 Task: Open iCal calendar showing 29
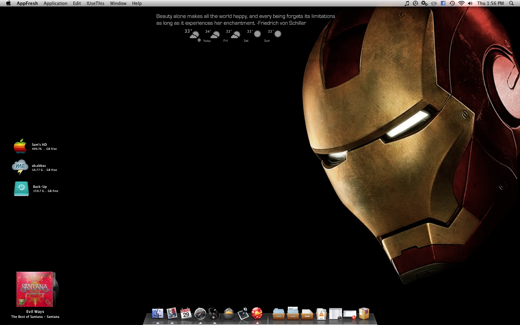tap(186, 314)
